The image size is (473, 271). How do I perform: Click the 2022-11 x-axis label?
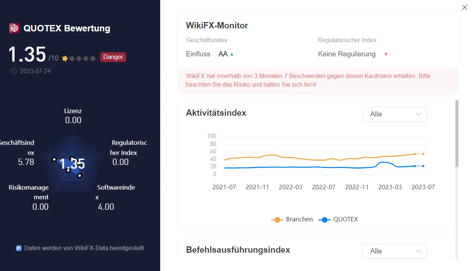357,187
